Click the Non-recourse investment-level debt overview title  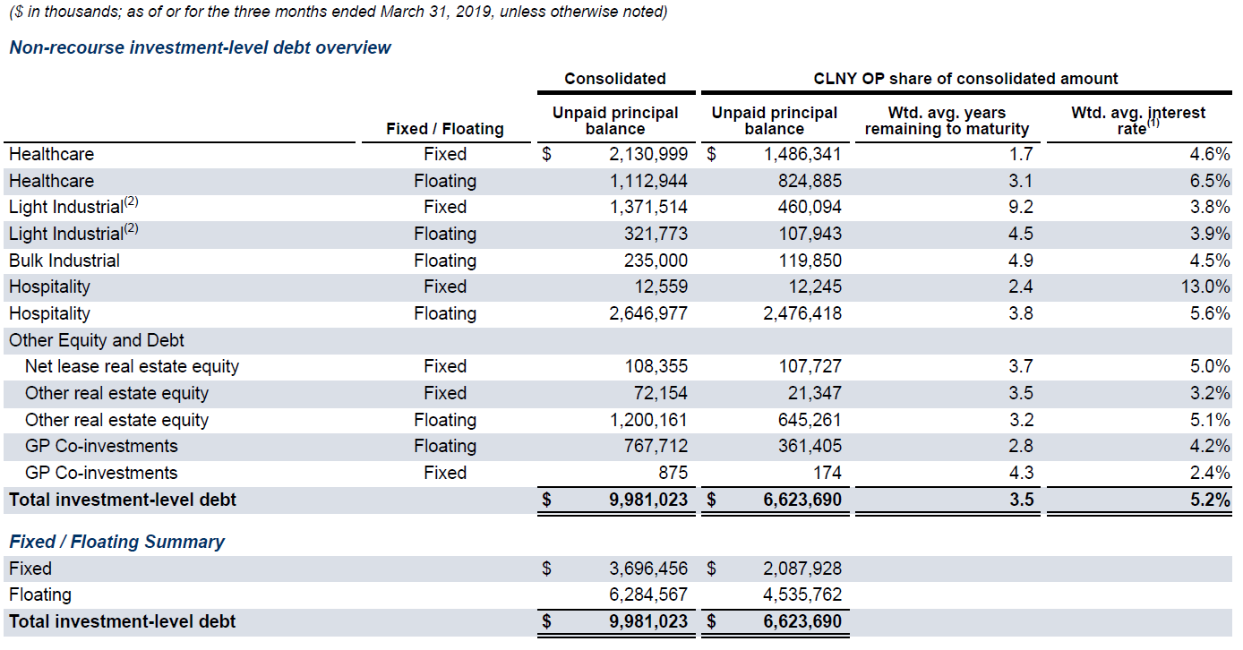pos(199,47)
